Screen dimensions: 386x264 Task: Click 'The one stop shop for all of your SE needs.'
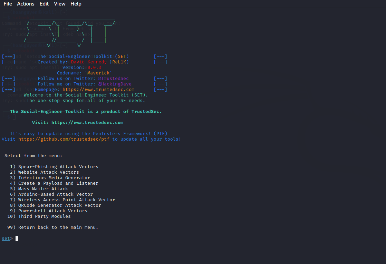click(86, 101)
